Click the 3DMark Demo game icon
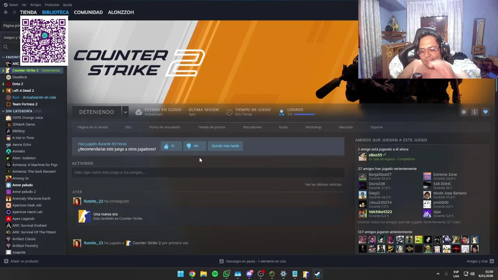The image size is (498, 280). (9, 124)
